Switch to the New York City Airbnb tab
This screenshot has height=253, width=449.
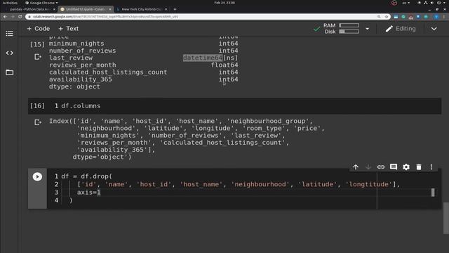point(142,9)
